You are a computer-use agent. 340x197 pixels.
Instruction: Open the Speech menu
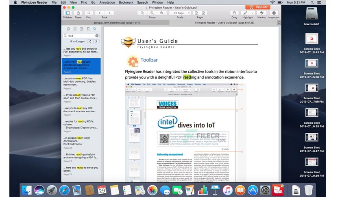[x=142, y=2]
